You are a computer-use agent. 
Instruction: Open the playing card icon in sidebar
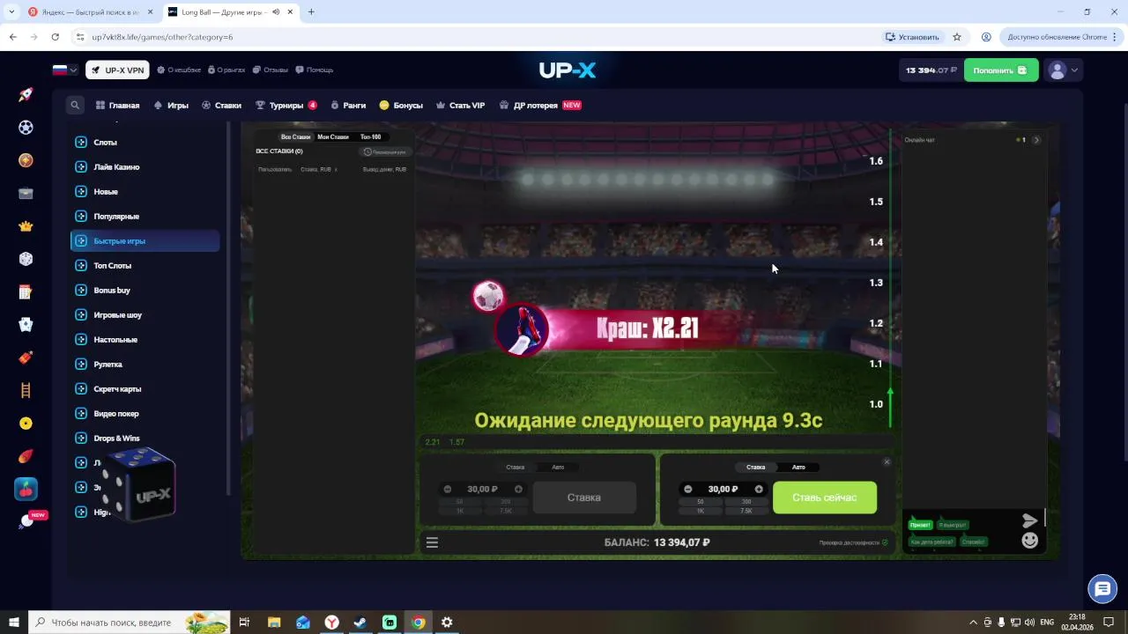(x=26, y=325)
